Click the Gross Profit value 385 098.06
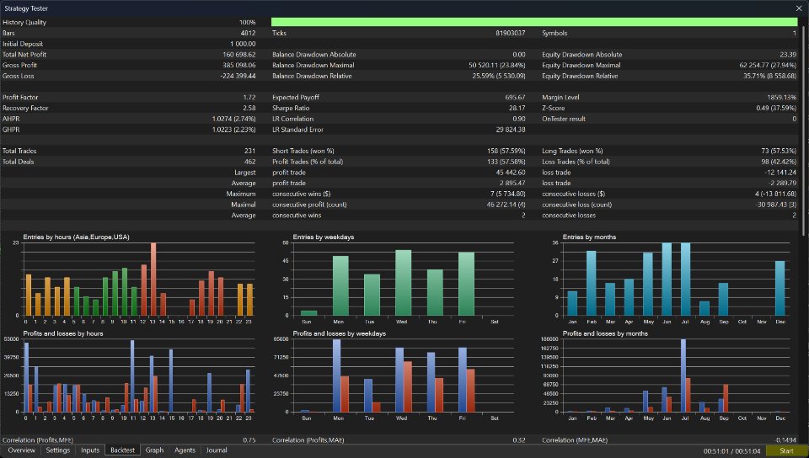The image size is (809, 458). [238, 66]
